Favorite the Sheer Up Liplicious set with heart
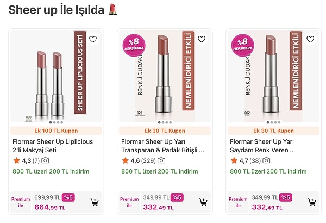Viewport: 326px width, 223px height. click(93, 39)
